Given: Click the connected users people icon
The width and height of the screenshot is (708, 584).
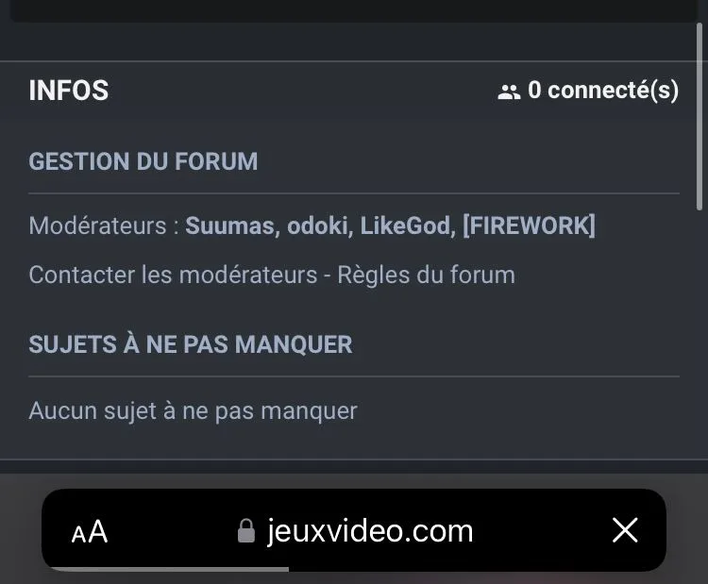Looking at the screenshot, I should click(509, 92).
